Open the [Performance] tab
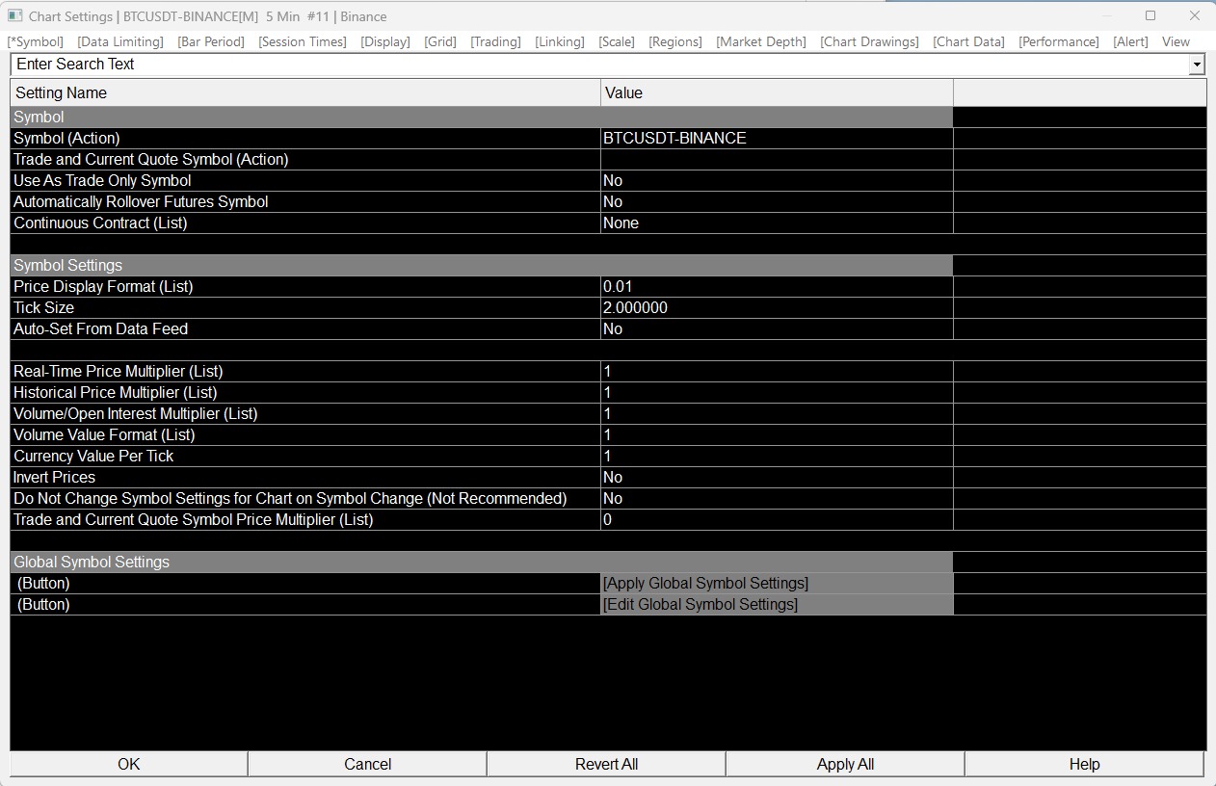Image resolution: width=1216 pixels, height=786 pixels. (x=1059, y=41)
